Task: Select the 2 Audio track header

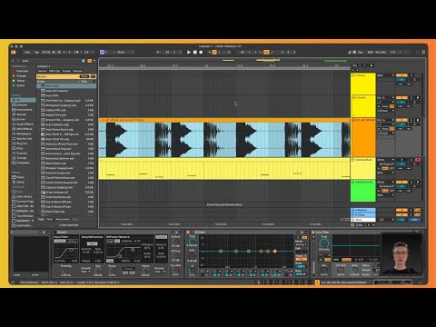Action: (x=363, y=106)
